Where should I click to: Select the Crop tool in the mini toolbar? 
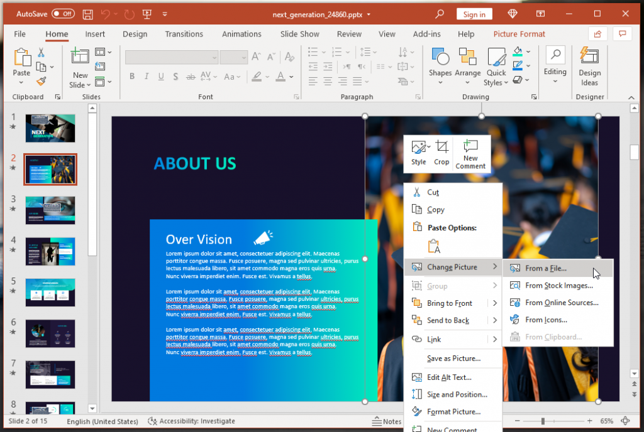pos(441,153)
